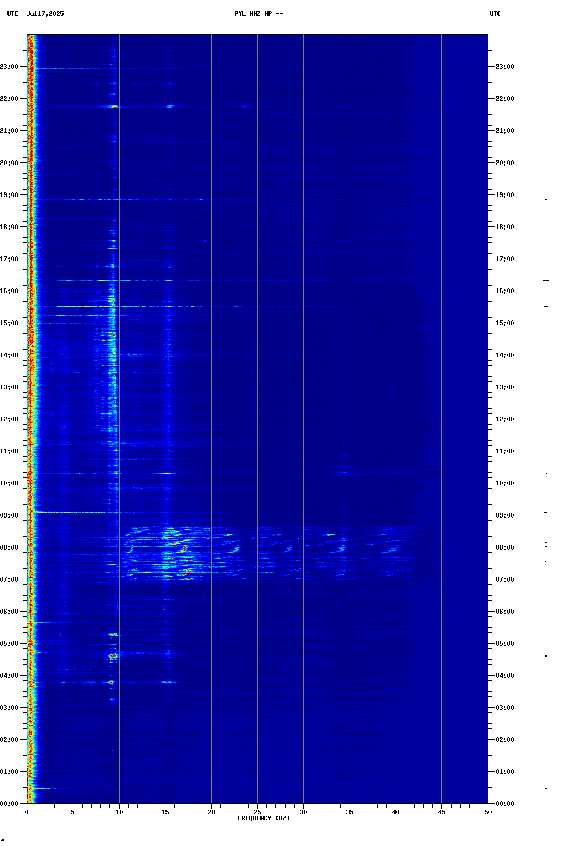Click the right-axis 06:00 time label
Viewport: 569px width, 846px height.
click(505, 612)
